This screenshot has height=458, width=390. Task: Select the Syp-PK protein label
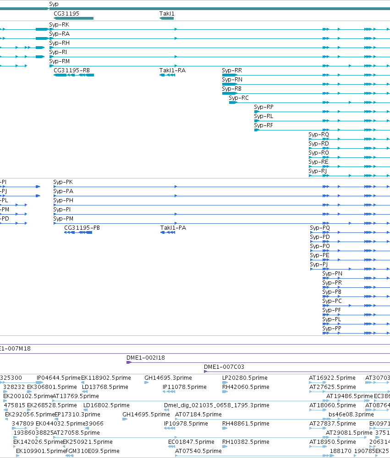coord(63,182)
